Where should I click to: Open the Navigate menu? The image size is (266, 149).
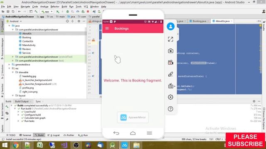[25, 7]
